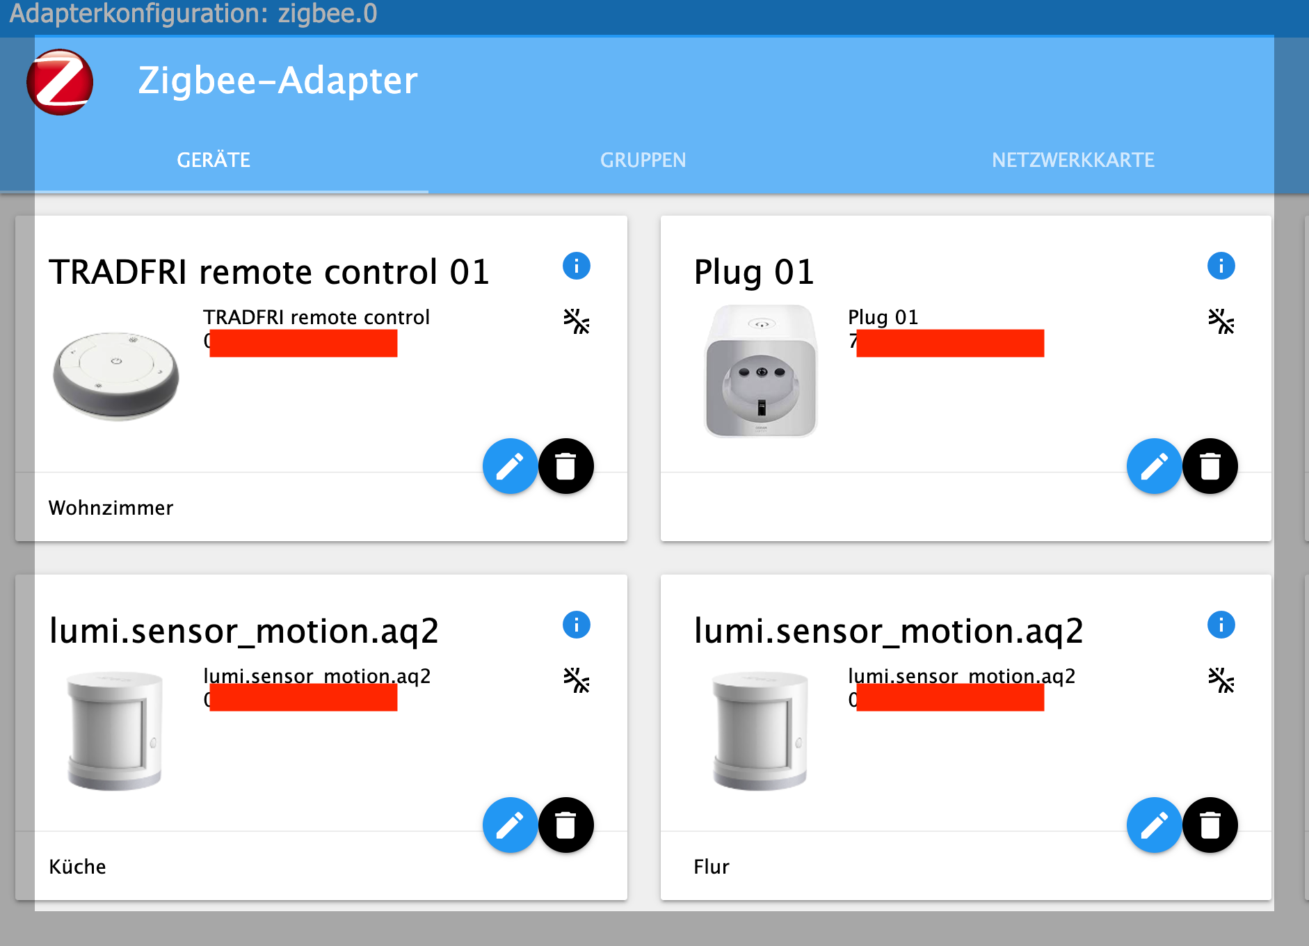
Task: Click the 'Flur' room label
Action: pyautogui.click(x=712, y=867)
